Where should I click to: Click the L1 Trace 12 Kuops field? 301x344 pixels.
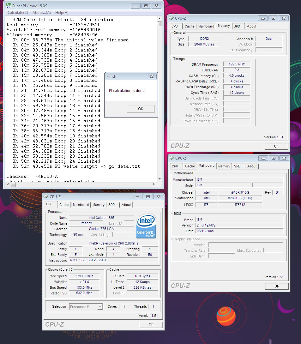tap(142, 282)
